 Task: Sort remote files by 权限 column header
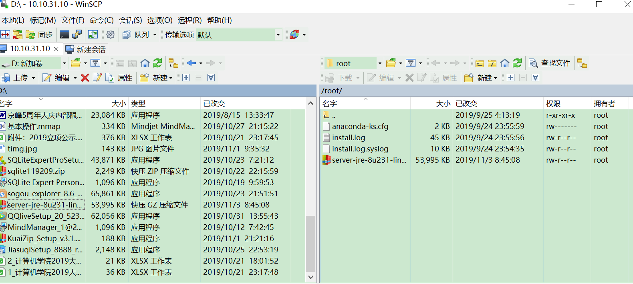[567, 104]
